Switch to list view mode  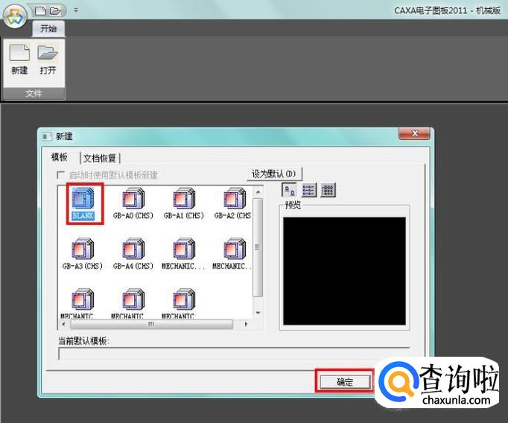point(309,190)
